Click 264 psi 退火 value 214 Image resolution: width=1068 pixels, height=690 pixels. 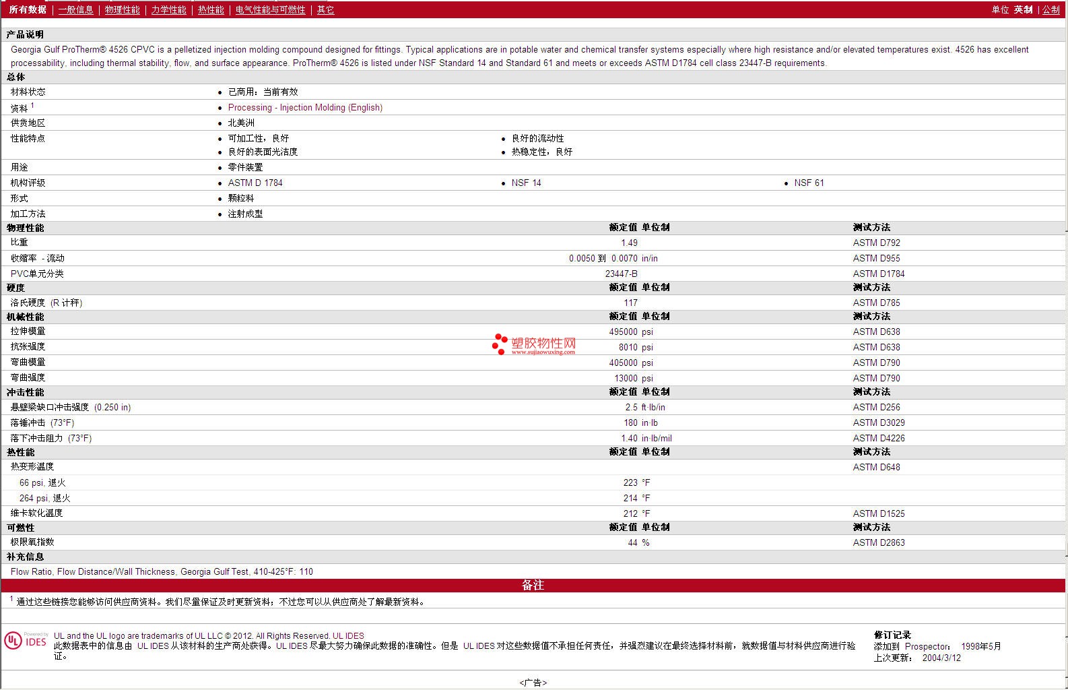630,498
